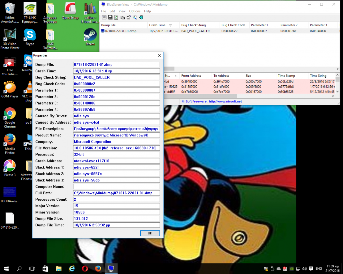Click the lower pane vertical scrollbar down arrow
343x274 pixels.
point(338,92)
